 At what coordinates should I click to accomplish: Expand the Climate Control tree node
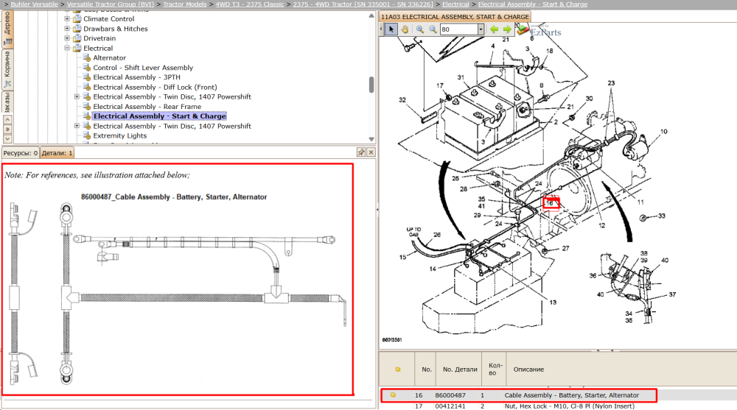pos(67,19)
